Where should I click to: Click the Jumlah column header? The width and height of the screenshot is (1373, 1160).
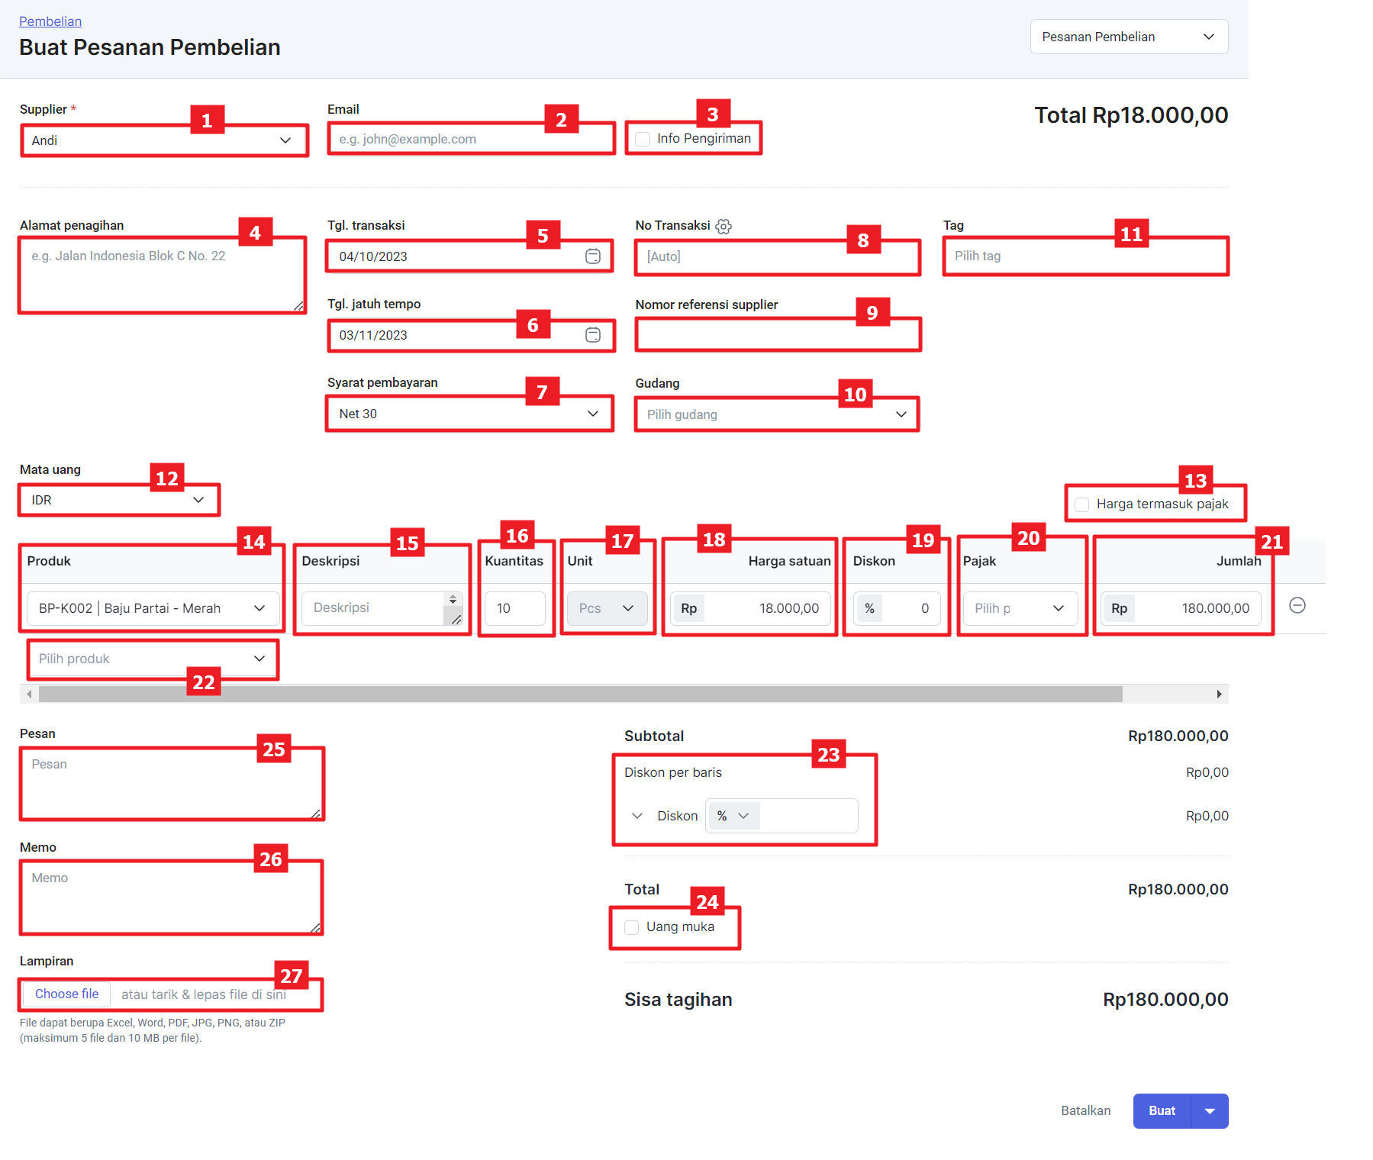(x=1239, y=561)
